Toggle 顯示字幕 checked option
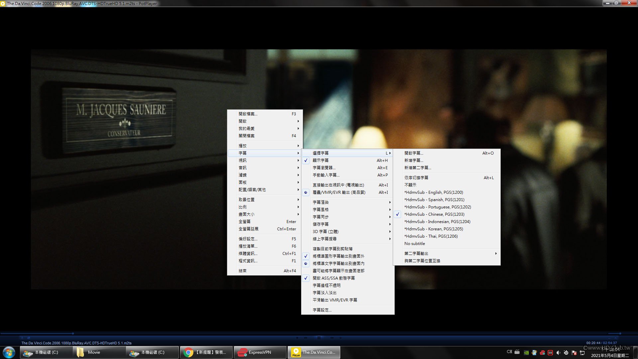638x359 pixels. click(348, 161)
